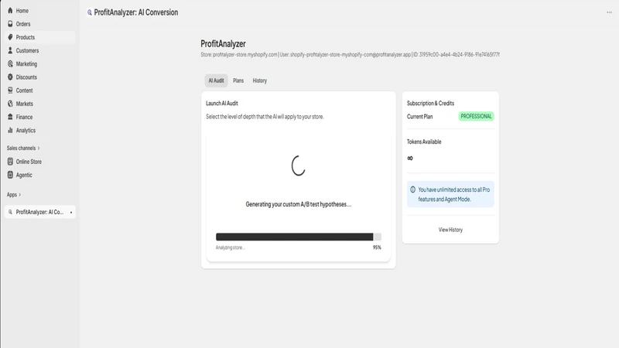Click the Discounts badge icon
This screenshot has width=619, height=348.
[10, 77]
